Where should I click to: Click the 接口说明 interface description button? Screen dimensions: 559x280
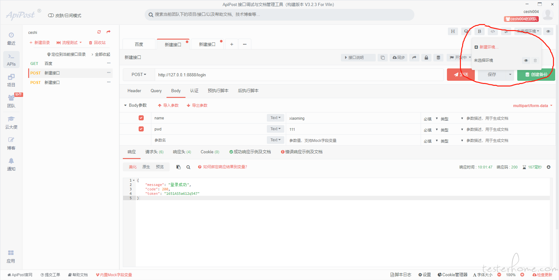click(x=358, y=58)
